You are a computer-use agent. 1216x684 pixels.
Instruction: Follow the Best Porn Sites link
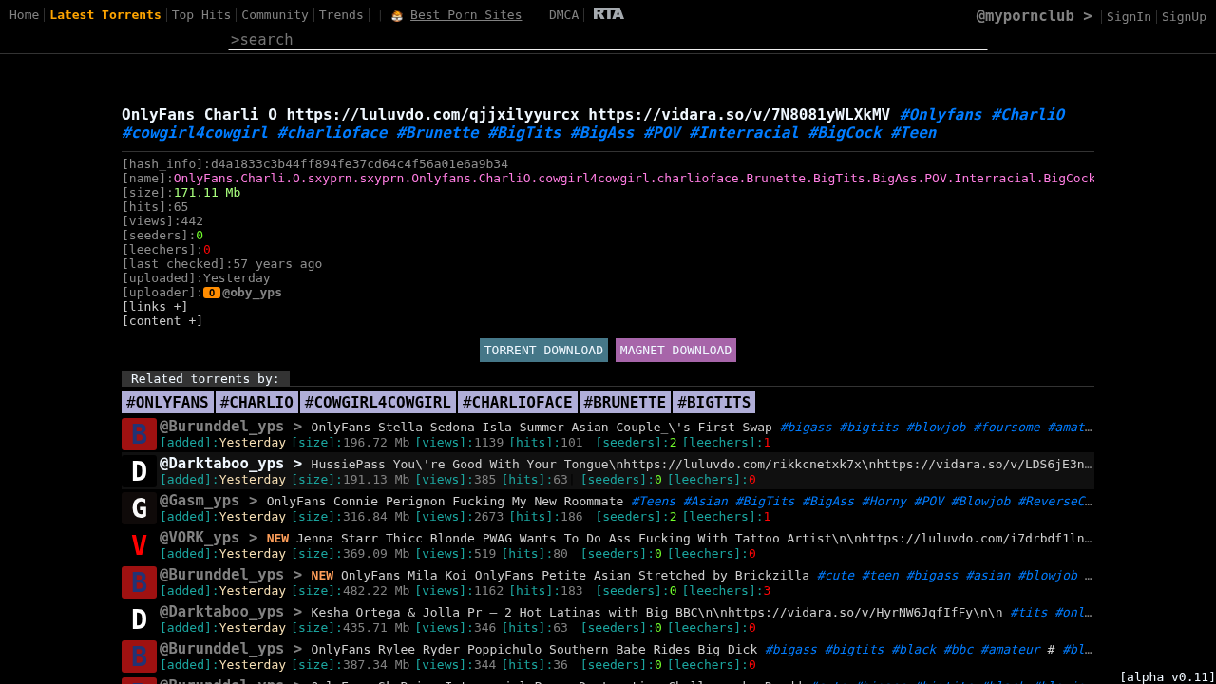pyautogui.click(x=465, y=15)
